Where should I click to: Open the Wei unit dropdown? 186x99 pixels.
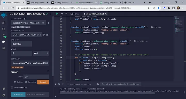pyautogui.click(x=41, y=53)
